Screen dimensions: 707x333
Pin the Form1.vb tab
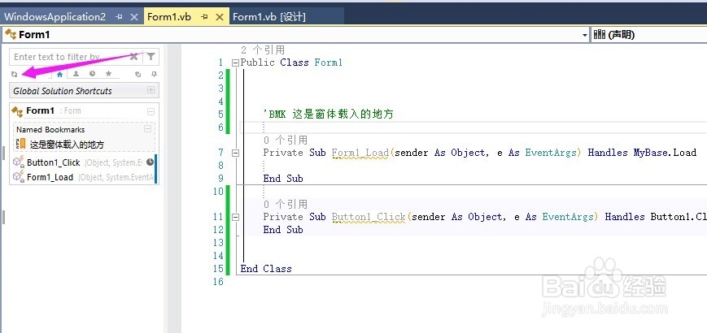coord(204,16)
